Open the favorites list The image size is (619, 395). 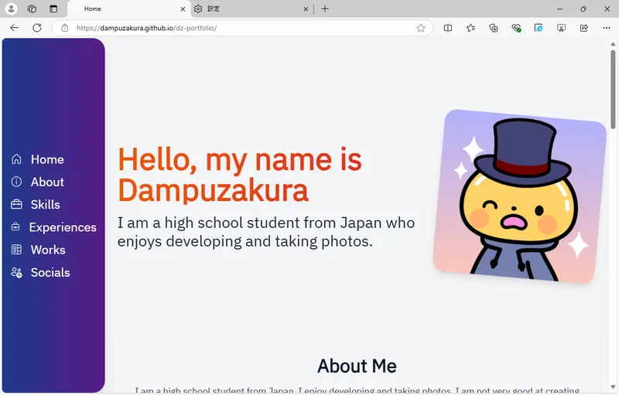pyautogui.click(x=470, y=28)
